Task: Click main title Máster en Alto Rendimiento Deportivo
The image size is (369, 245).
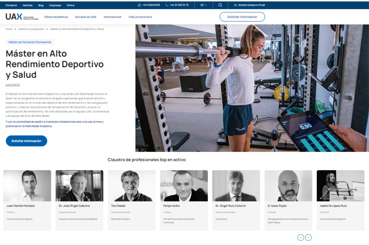Action: pos(55,64)
